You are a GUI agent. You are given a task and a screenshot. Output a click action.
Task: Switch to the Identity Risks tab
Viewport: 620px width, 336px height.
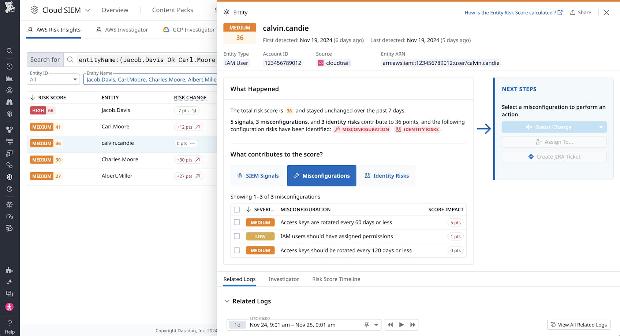point(386,175)
